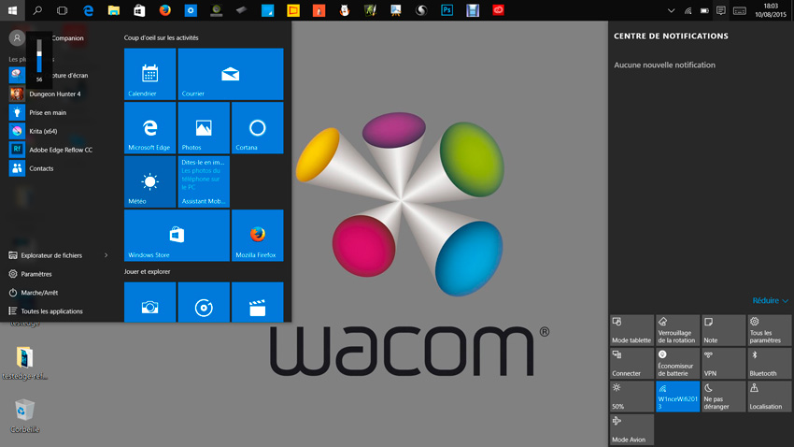Open the Météo weather tile
The height and width of the screenshot is (447, 794).
(149, 181)
